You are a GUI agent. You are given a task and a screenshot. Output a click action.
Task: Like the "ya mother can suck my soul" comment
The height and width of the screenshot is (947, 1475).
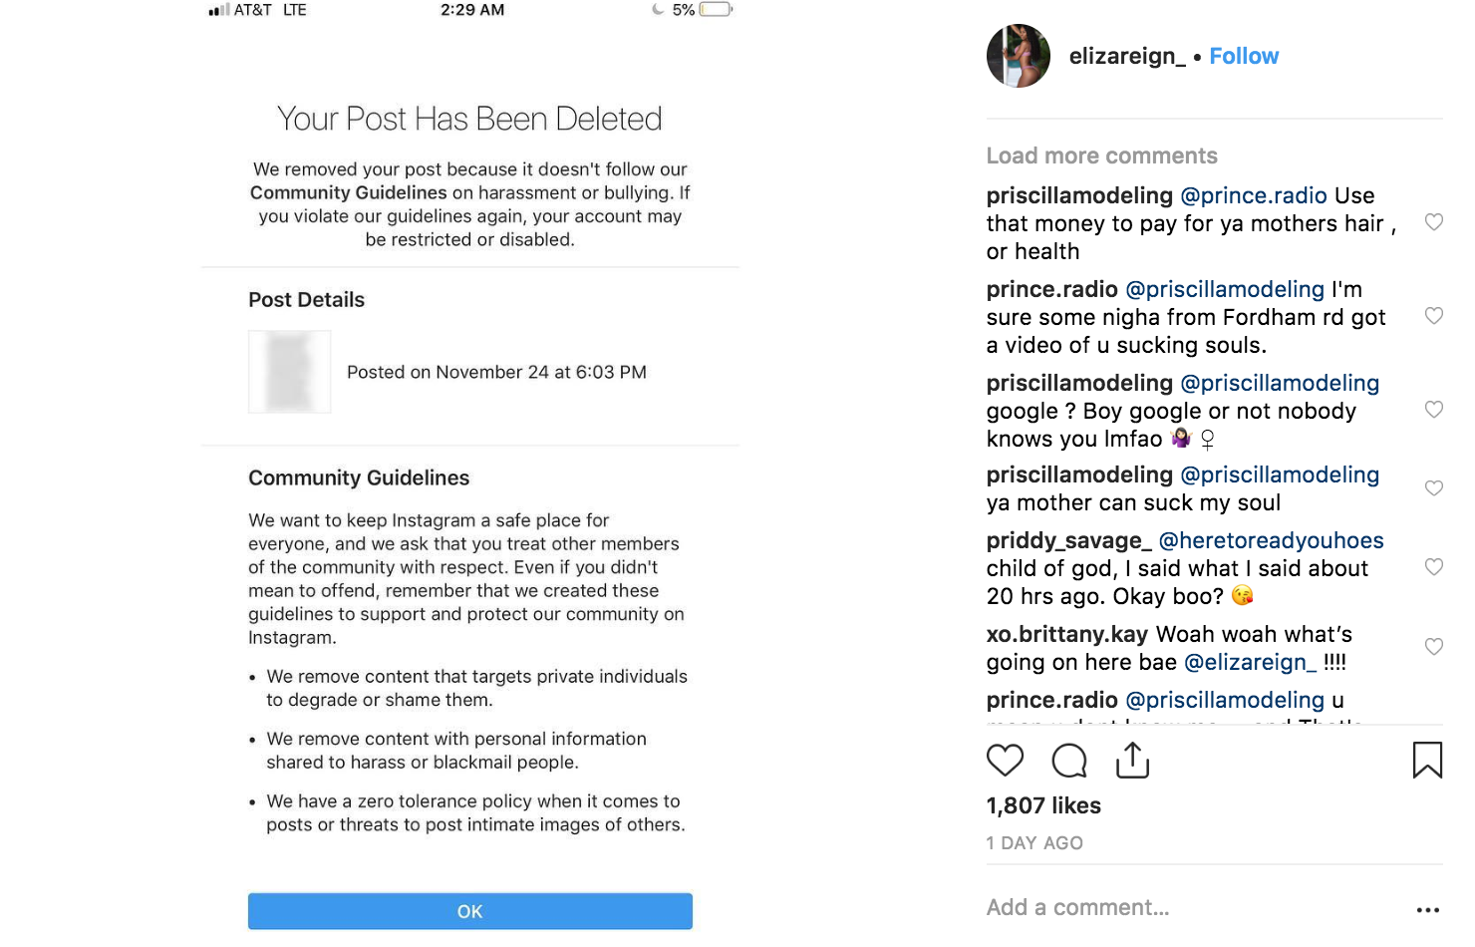[1434, 488]
